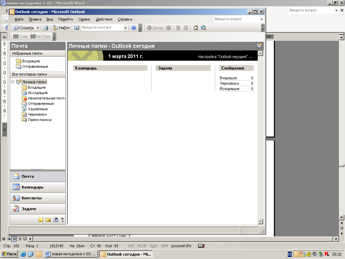Open web toolbar options arrow at right end
Screen dimensions: 345x259
[x=263, y=28]
